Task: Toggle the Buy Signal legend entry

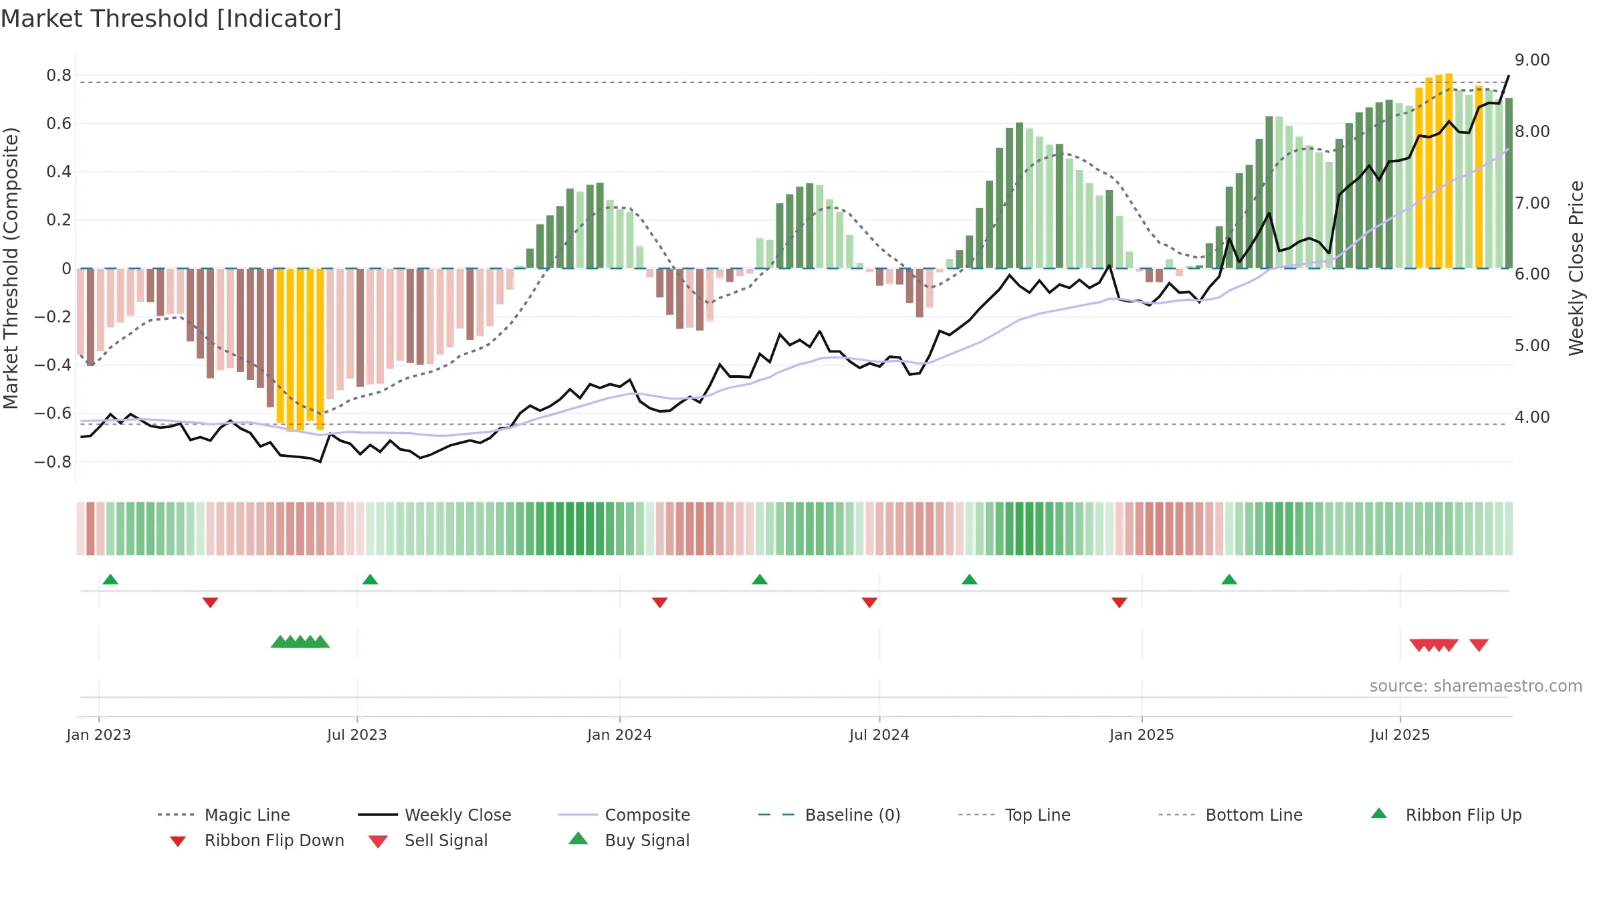Action: tap(629, 840)
